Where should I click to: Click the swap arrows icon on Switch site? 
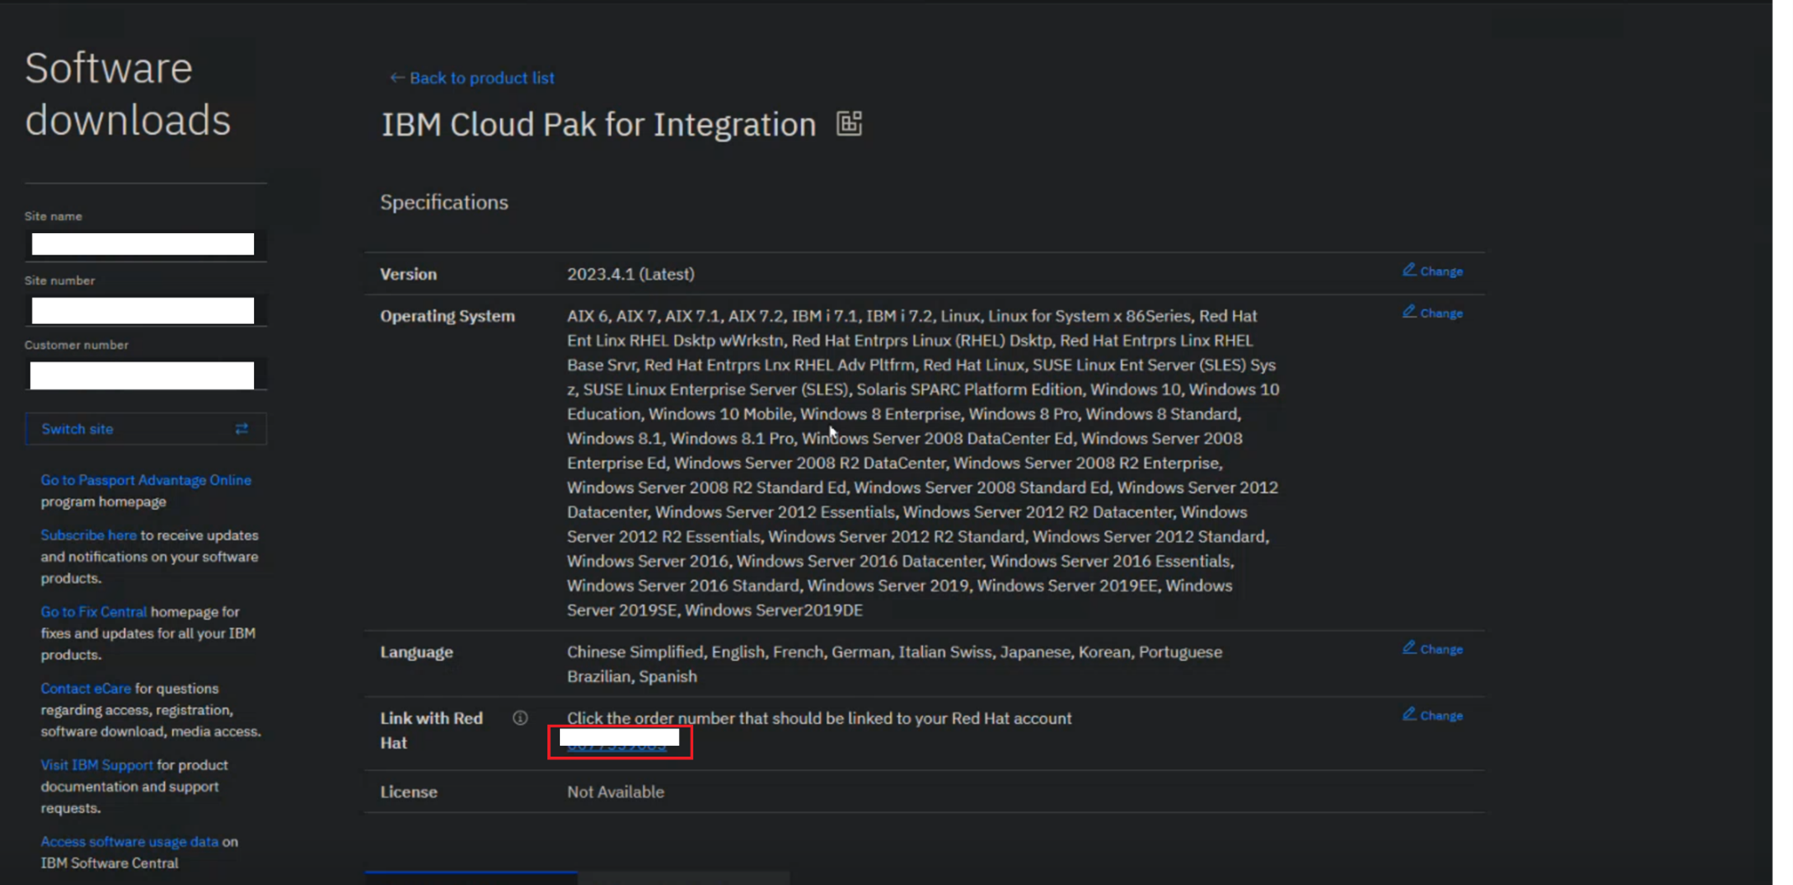tap(241, 428)
